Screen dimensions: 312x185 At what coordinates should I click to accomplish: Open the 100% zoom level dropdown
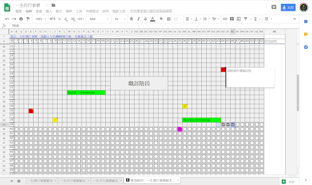(x=41, y=19)
